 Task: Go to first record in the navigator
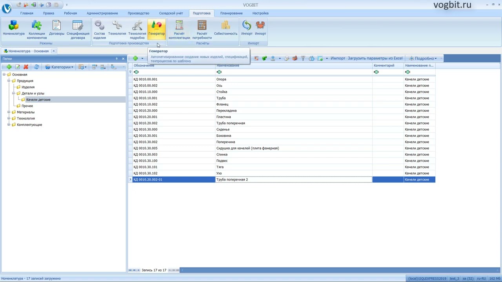(x=130, y=270)
